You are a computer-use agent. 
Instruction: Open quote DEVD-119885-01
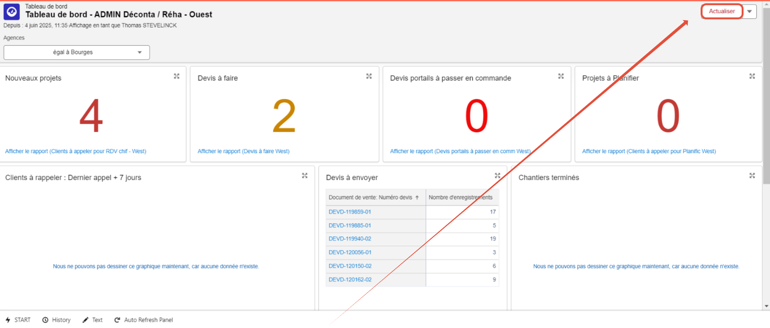tap(350, 226)
